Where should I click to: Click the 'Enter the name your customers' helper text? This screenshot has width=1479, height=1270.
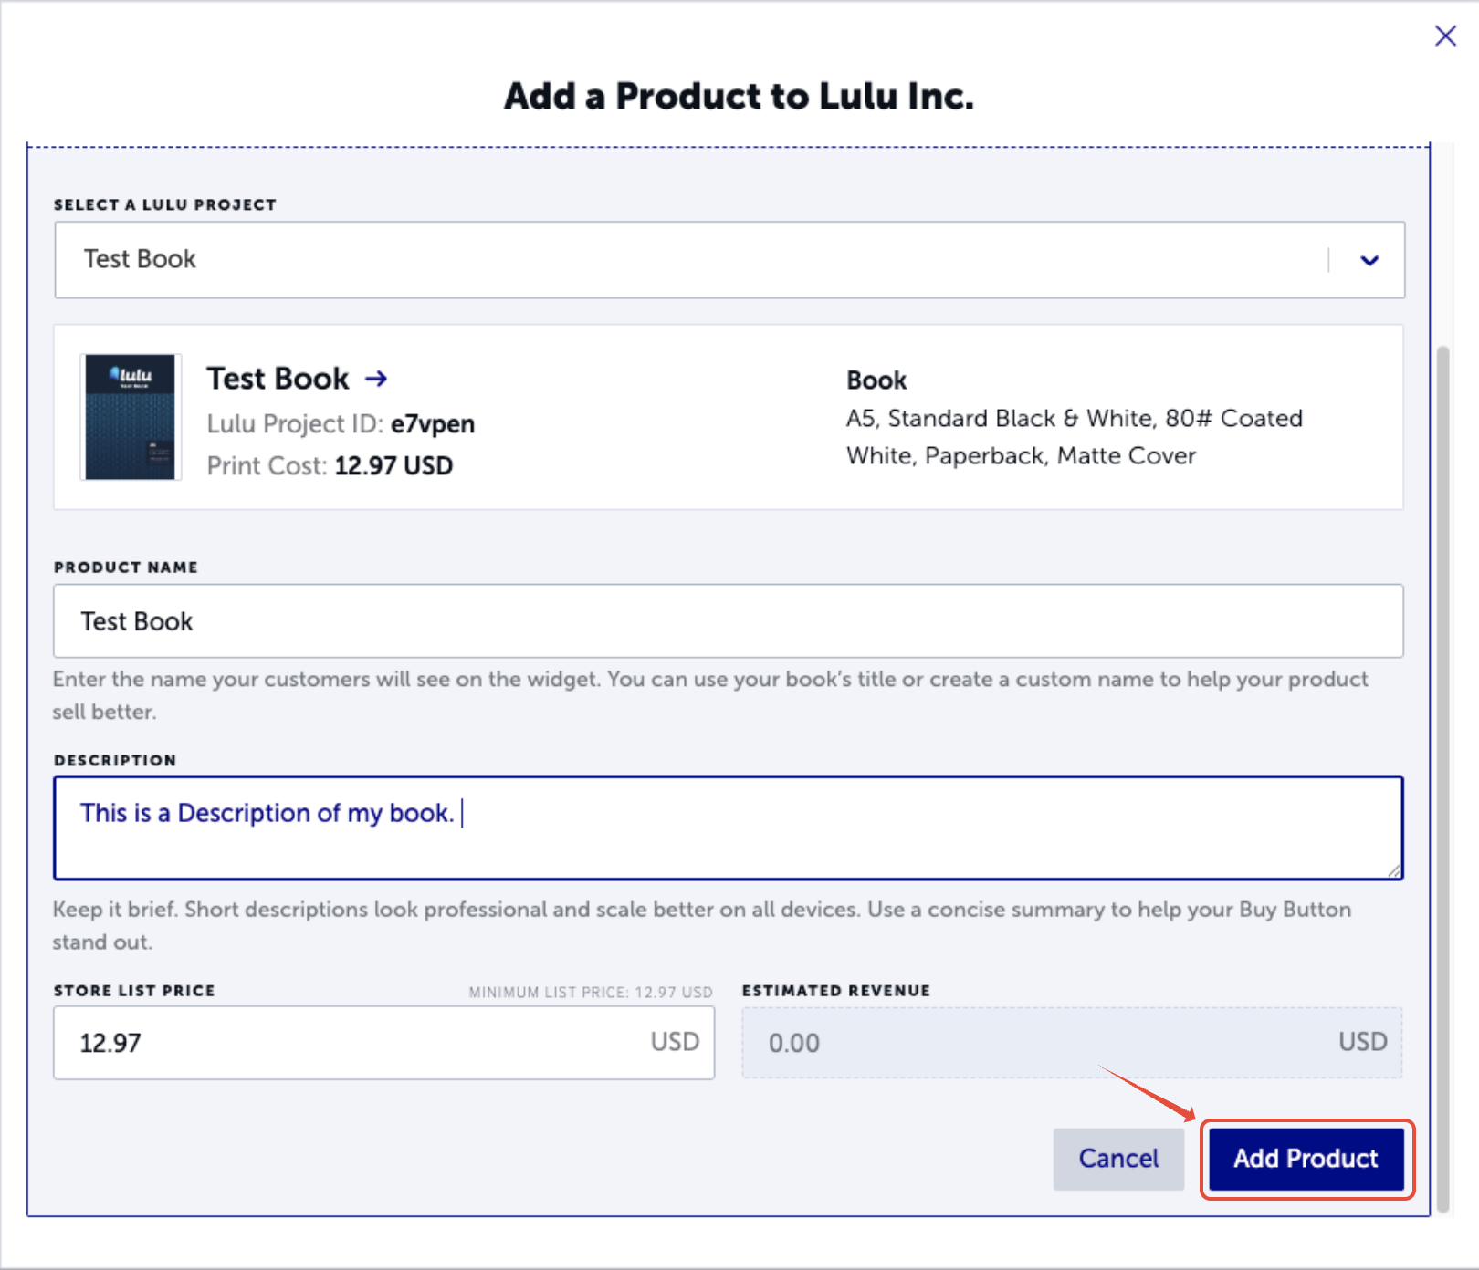(x=710, y=695)
